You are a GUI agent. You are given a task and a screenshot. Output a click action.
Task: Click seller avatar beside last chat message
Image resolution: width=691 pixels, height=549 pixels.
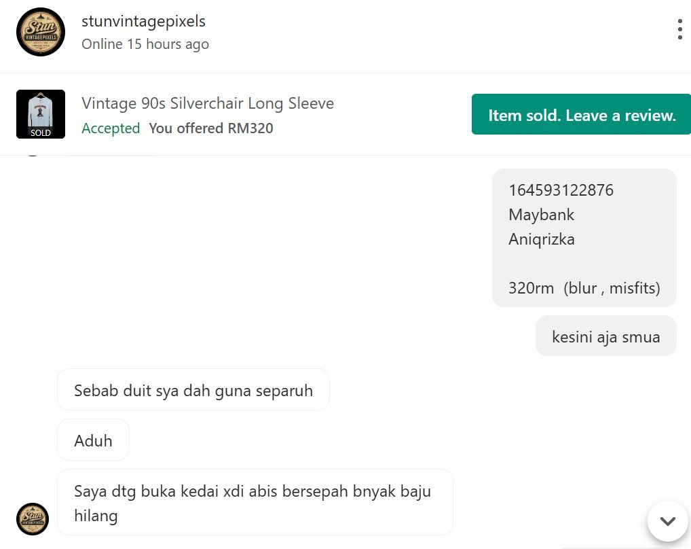pyautogui.click(x=33, y=519)
